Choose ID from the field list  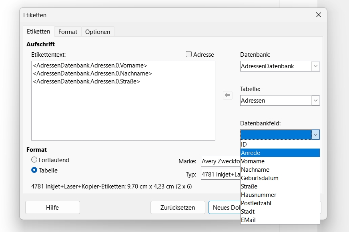point(280,145)
